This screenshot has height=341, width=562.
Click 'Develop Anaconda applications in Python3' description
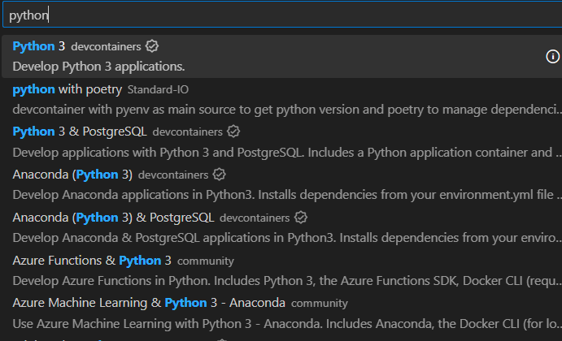[x=287, y=195]
